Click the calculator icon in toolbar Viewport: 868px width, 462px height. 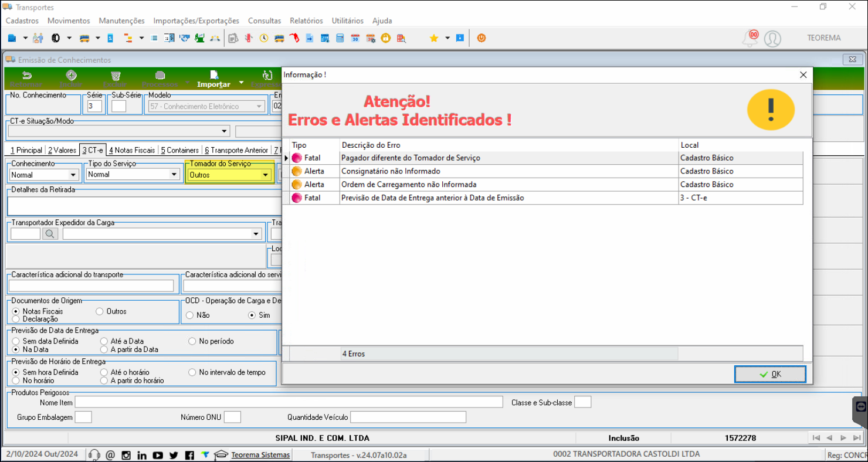[340, 38]
